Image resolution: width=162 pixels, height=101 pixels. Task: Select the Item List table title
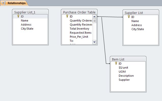(x=118, y=59)
